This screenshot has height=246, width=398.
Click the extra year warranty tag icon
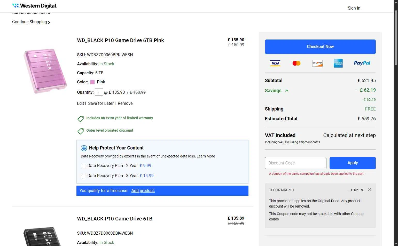(81, 119)
